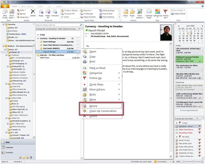Toggle the flag on the books to buy task

pyautogui.click(x=199, y=140)
